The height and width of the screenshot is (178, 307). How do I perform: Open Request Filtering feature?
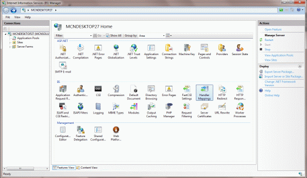coord(187,110)
